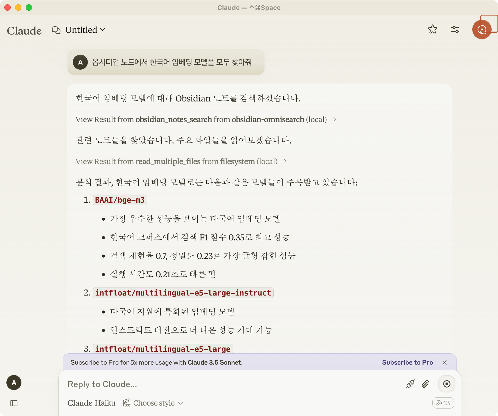Screen dimensions: 498x416
Task: Click the 분석 결과 summary sentence
Action: click(217, 182)
